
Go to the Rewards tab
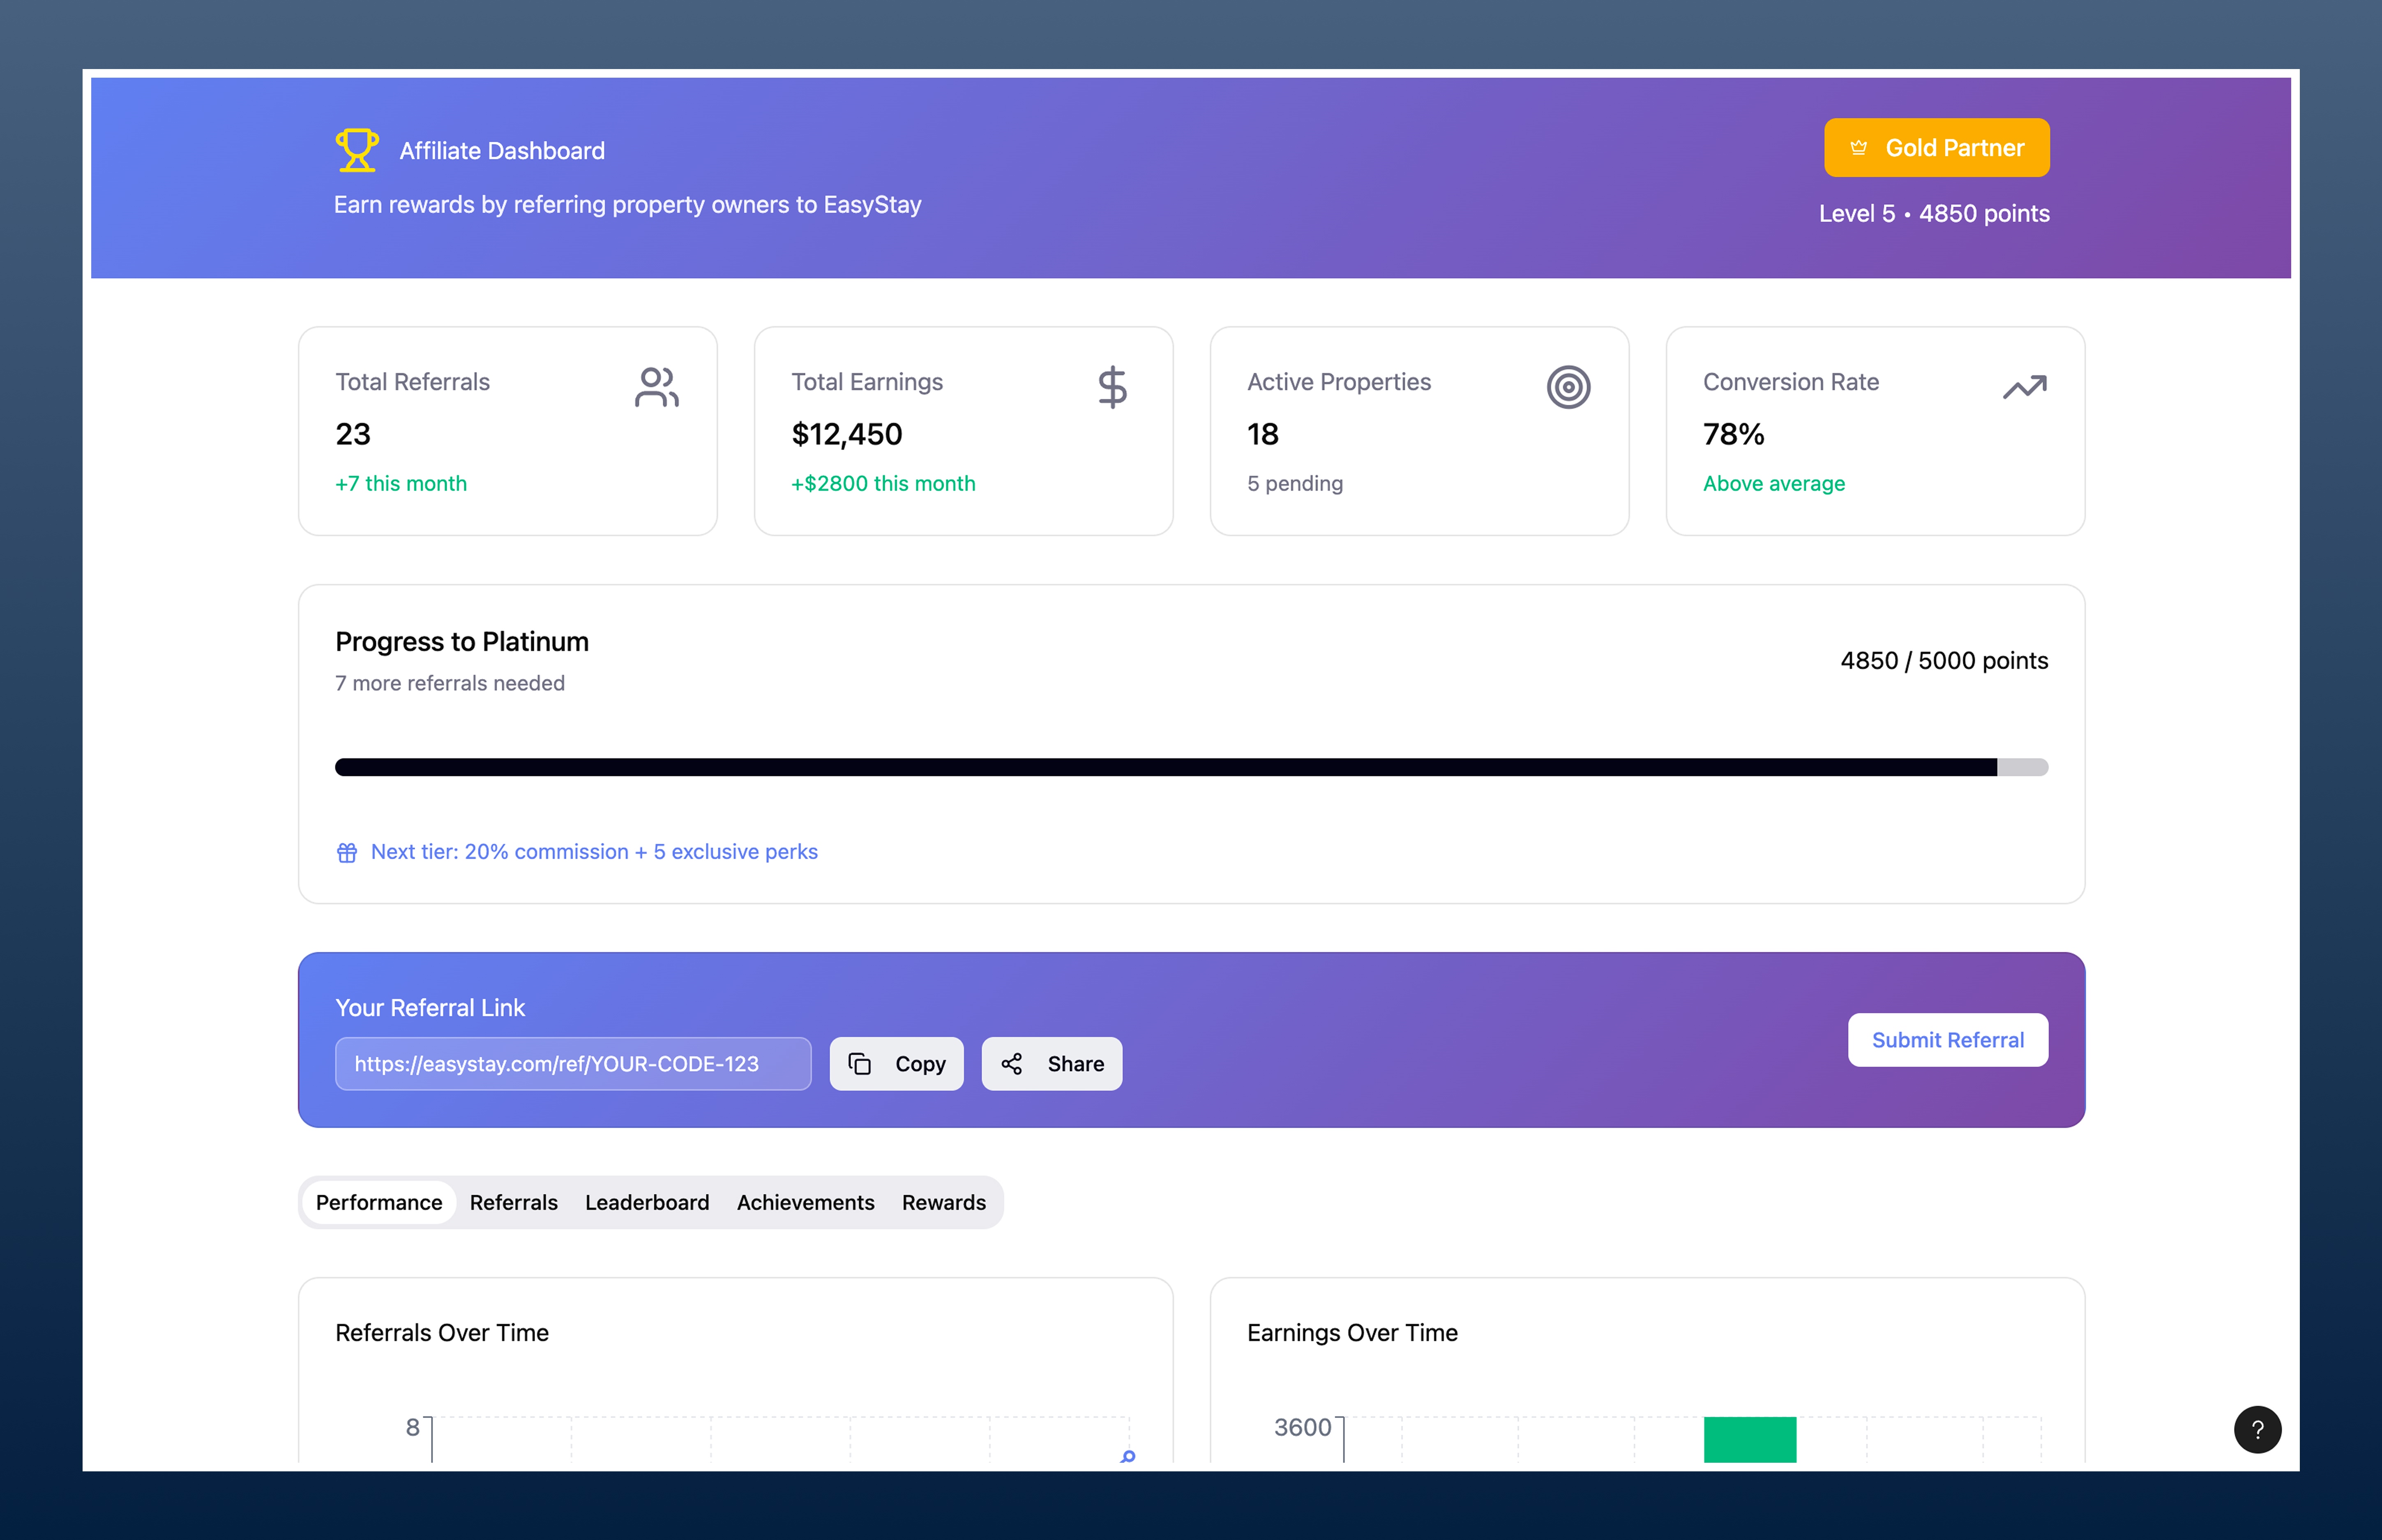point(943,1202)
